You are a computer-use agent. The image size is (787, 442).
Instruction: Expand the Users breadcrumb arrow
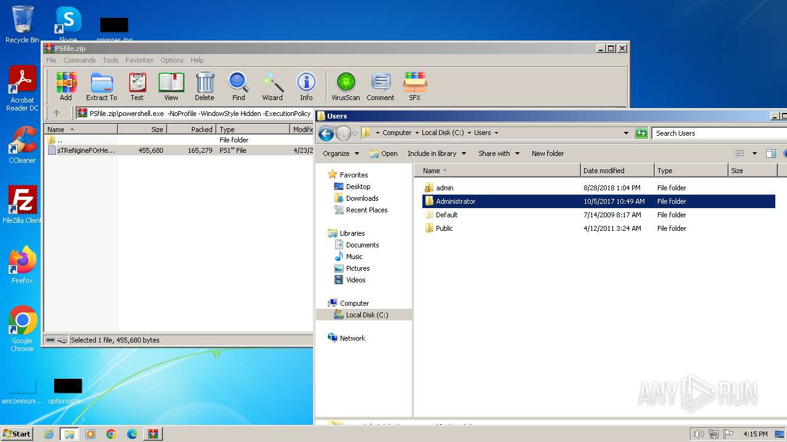click(x=496, y=133)
